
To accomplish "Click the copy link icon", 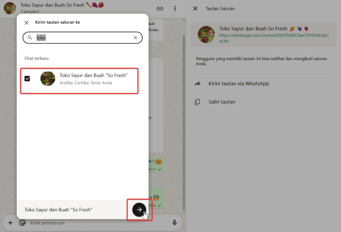I will point(197,102).
